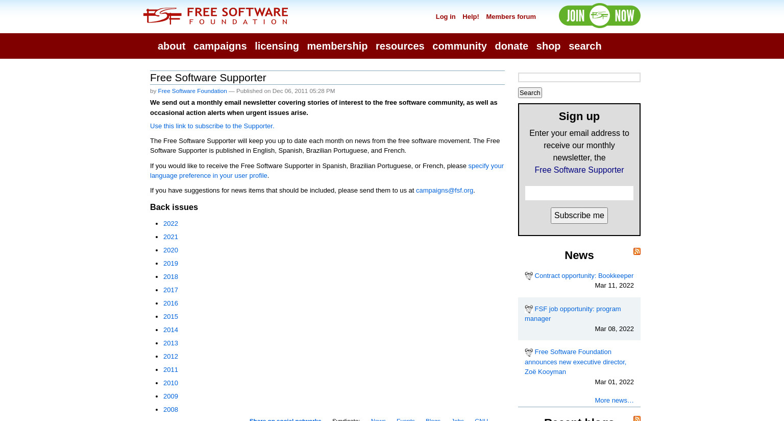This screenshot has width=784, height=421.
Task: Click the FSF logo in the header
Action: [215, 16]
